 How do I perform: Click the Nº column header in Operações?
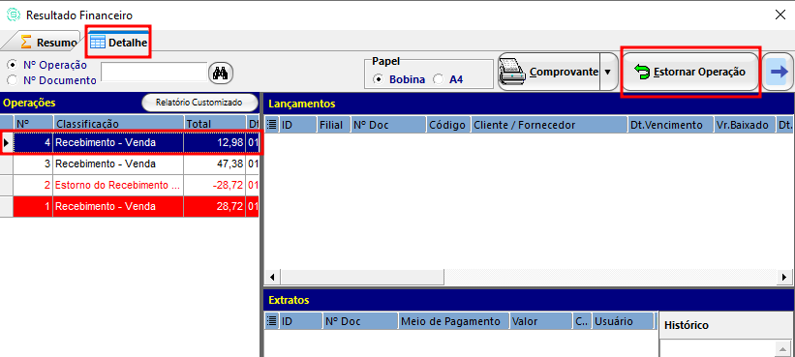(x=33, y=124)
